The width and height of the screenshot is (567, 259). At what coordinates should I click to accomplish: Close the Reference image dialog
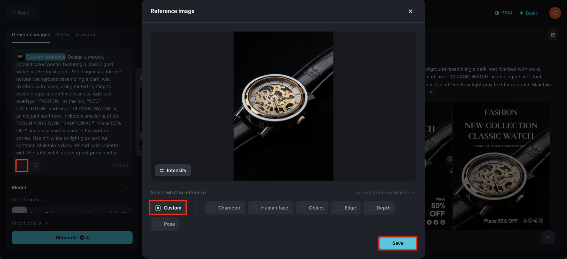tap(410, 11)
